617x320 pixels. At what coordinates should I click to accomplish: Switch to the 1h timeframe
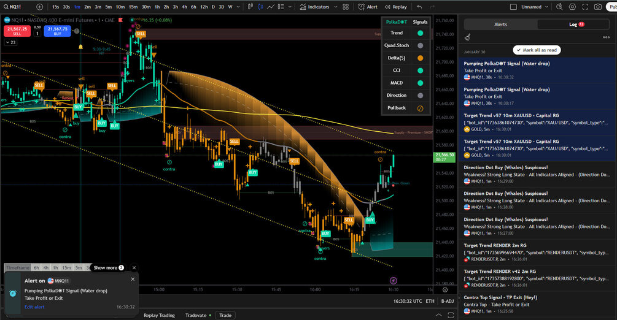click(x=157, y=7)
